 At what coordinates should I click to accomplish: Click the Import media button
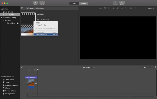click(x=42, y=2)
